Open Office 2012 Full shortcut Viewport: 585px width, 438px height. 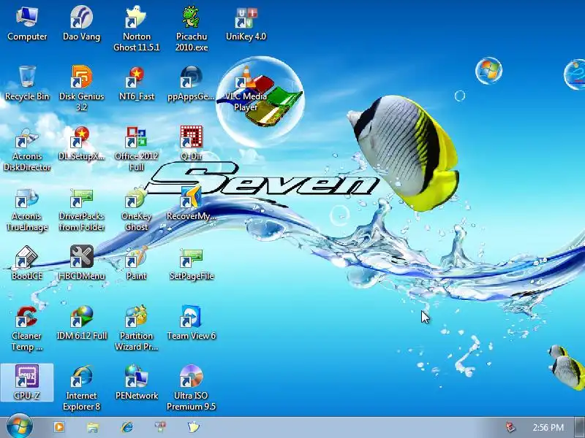(136, 149)
